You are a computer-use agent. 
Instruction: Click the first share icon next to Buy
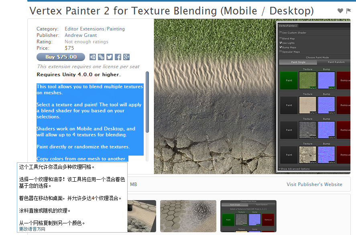tap(93, 57)
